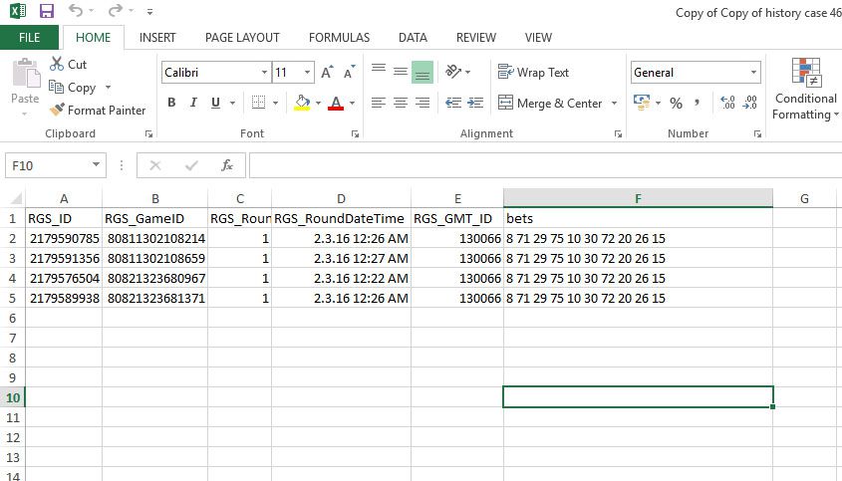Cancel formula entry with X icon
Viewport: 842px width, 481px height.
coord(155,165)
